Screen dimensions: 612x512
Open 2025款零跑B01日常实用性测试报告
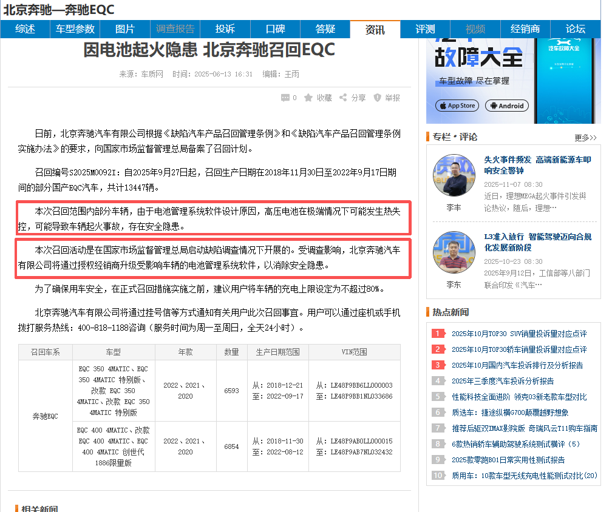508,460
